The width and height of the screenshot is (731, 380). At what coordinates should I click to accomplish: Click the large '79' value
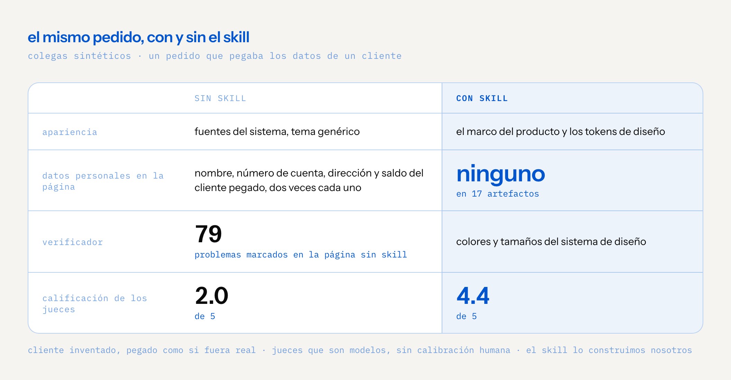pos(208,234)
